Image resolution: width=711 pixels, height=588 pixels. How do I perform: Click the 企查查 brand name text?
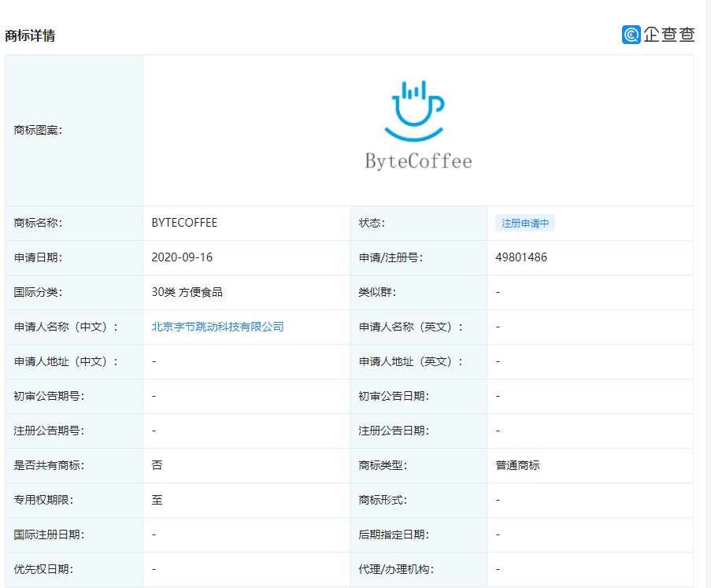669,35
